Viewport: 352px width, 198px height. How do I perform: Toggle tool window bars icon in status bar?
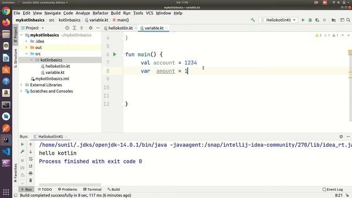16,195
